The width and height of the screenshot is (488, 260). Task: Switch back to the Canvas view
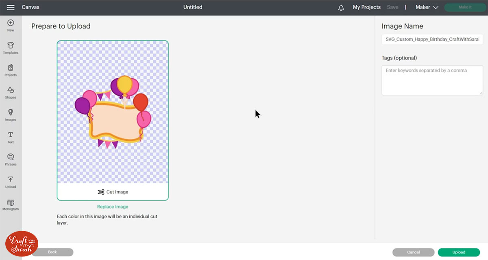pos(31,7)
